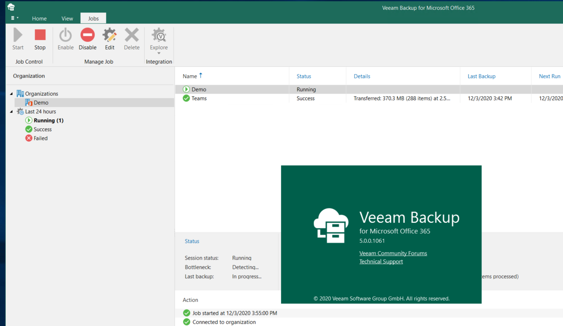Switch to the Home tab
The image size is (563, 326).
pyautogui.click(x=39, y=19)
